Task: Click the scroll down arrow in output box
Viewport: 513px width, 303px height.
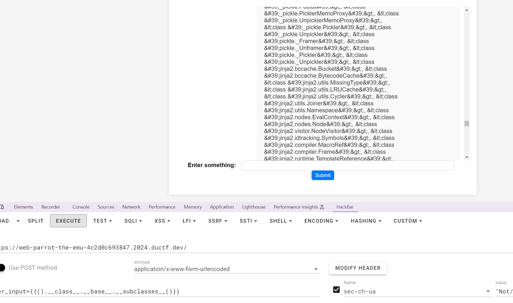Action: (467, 157)
